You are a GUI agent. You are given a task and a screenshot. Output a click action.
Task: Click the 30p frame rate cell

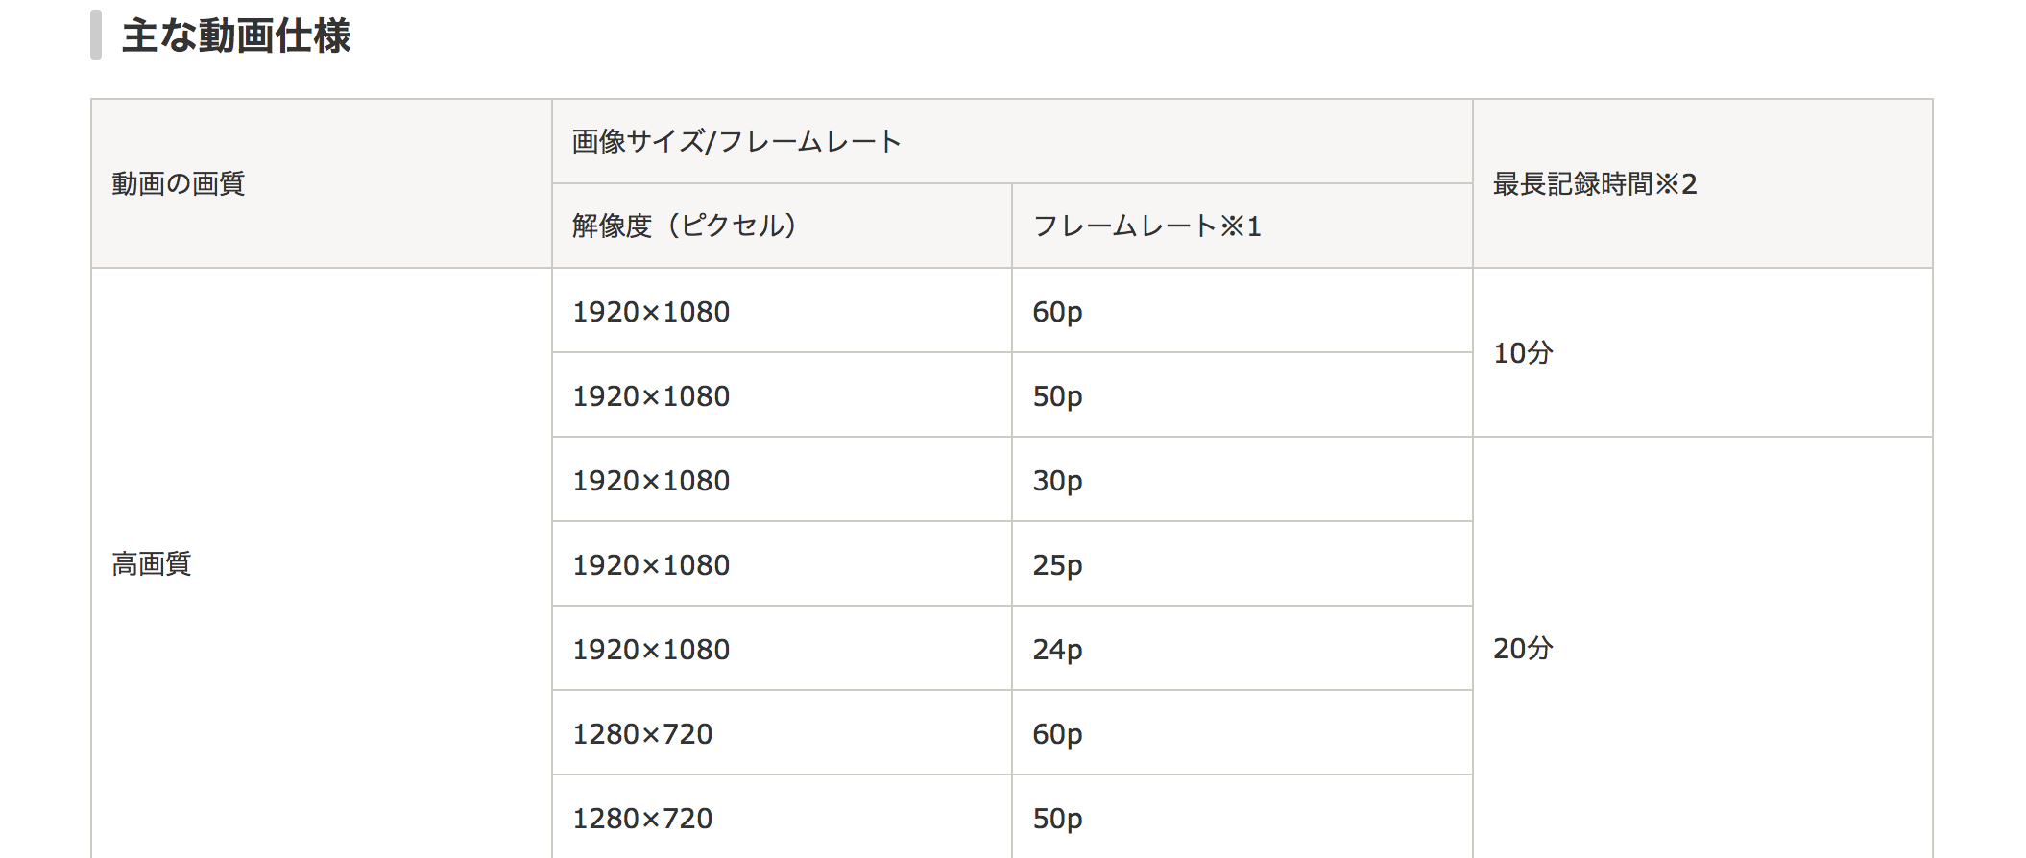1242,480
